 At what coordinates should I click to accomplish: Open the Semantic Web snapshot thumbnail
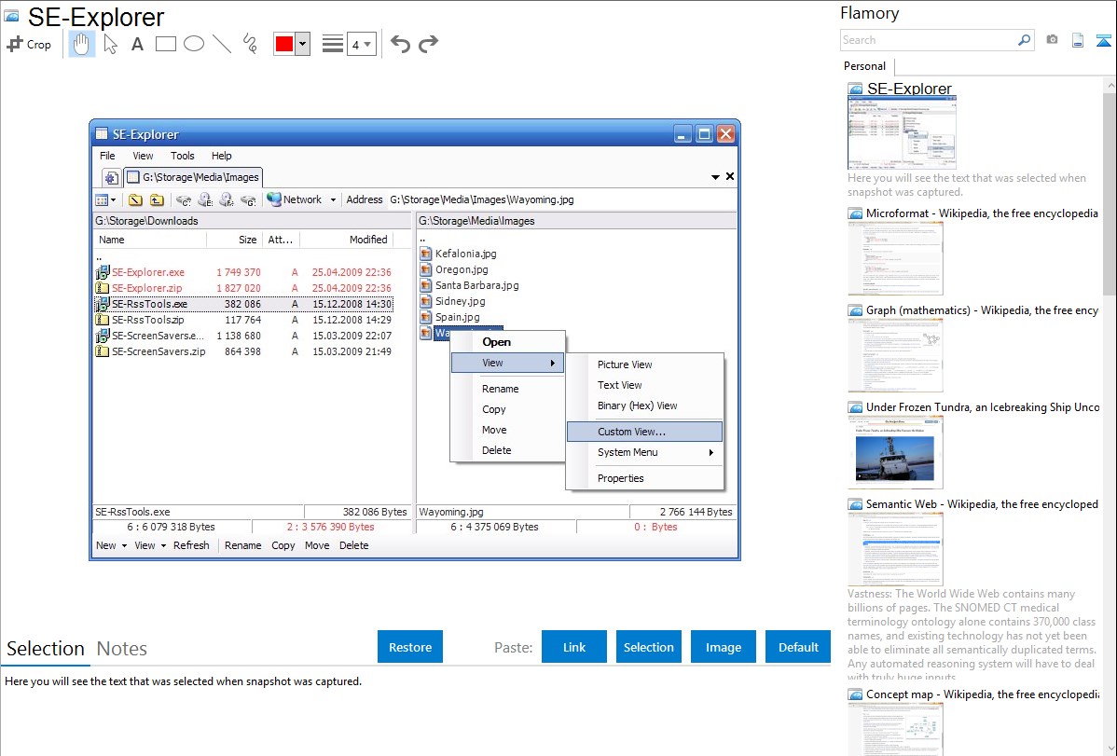click(895, 549)
